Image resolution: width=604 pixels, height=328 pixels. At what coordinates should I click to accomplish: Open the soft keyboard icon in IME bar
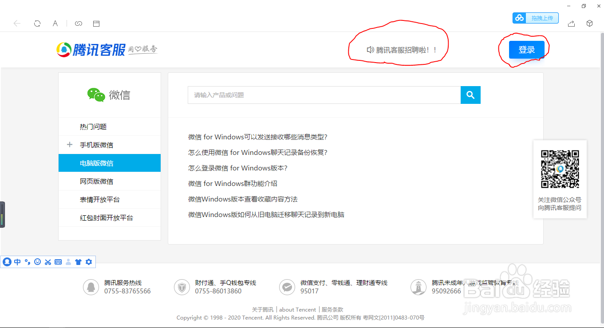click(58, 262)
